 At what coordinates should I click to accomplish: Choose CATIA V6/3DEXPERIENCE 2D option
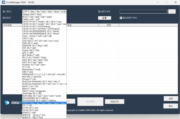click(44, 31)
